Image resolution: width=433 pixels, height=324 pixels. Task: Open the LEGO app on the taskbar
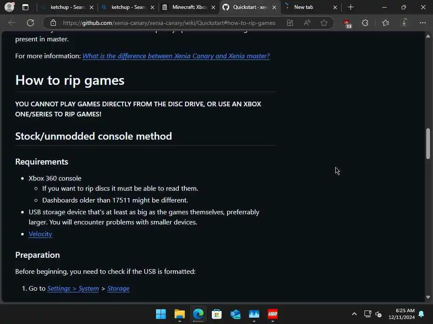pyautogui.click(x=273, y=314)
